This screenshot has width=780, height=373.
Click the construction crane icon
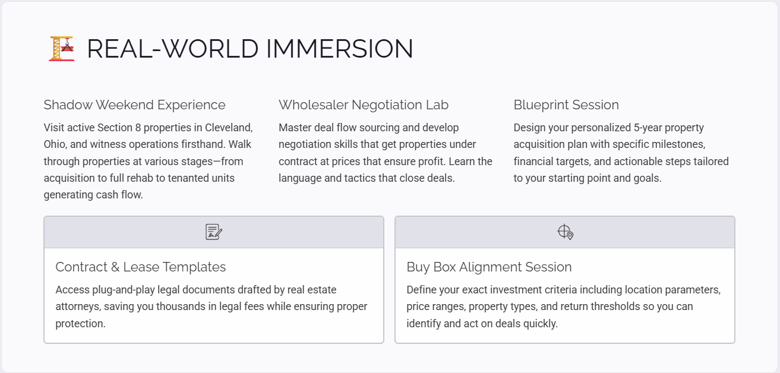coord(62,49)
